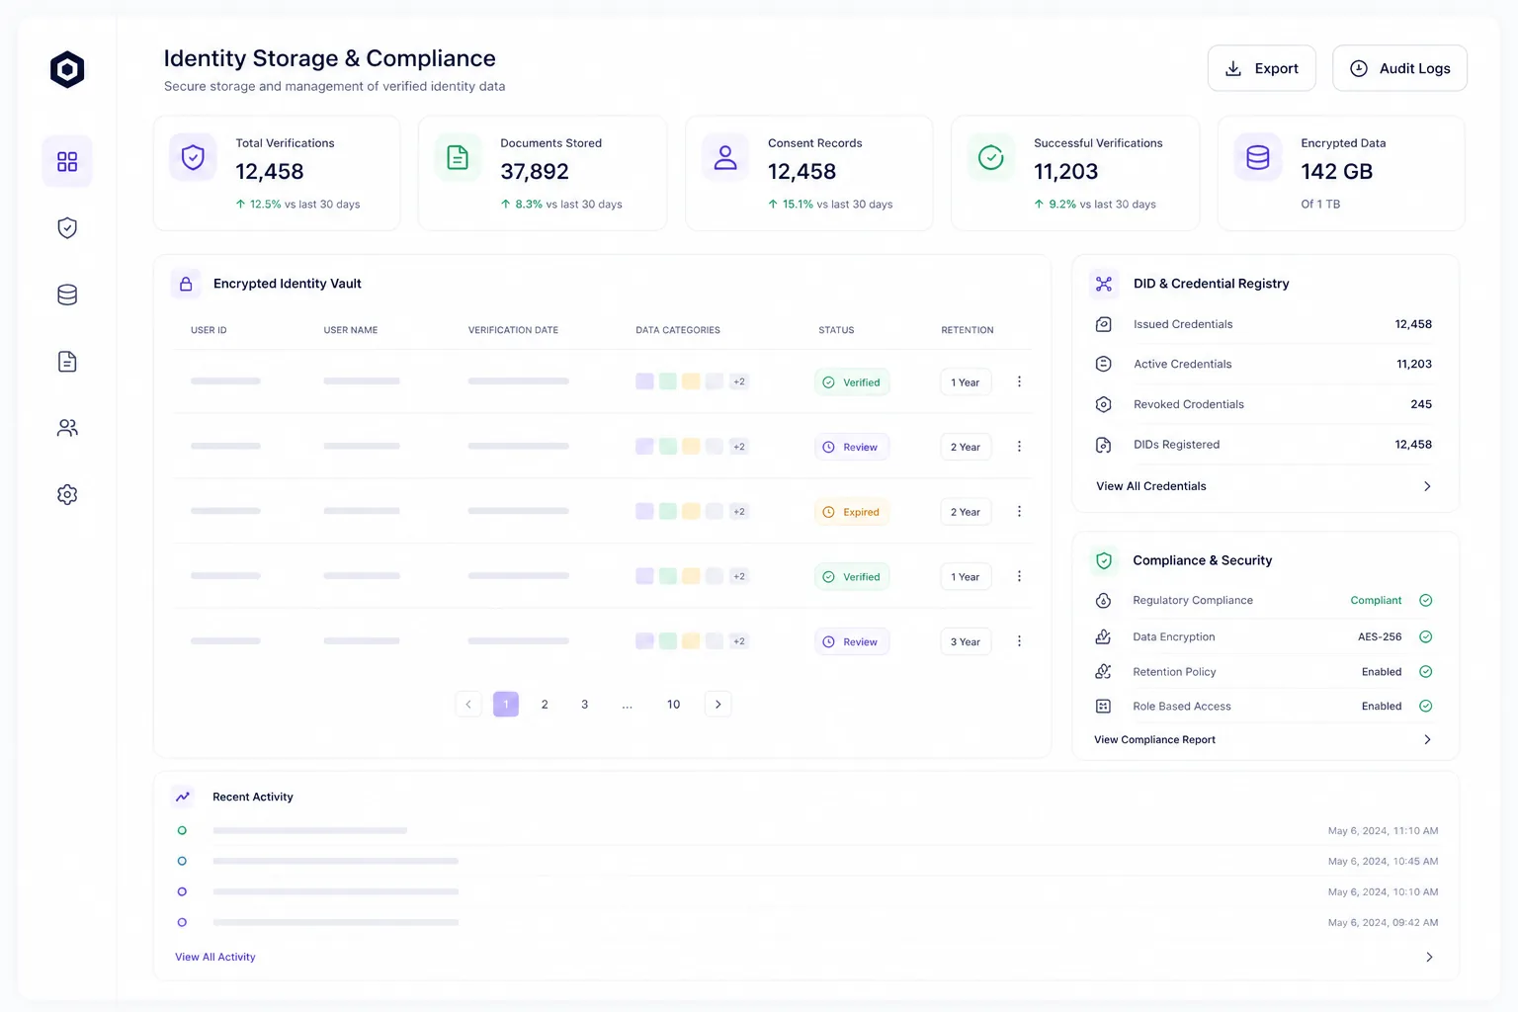1518x1012 pixels.
Task: Open View All Activity link
Action: [214, 958]
